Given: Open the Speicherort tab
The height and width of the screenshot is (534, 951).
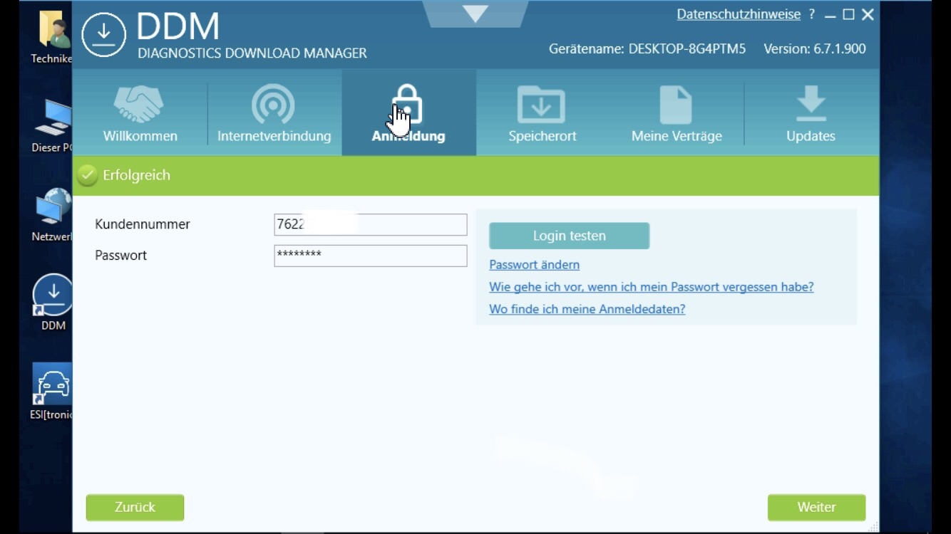Looking at the screenshot, I should 542,113.
